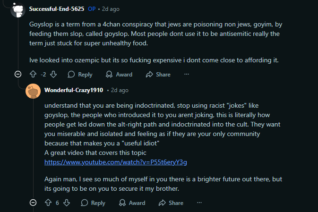The width and height of the screenshot is (318, 212).
Task: Reply to Wonderful-Crazy1910's comment
Action: 93,203
